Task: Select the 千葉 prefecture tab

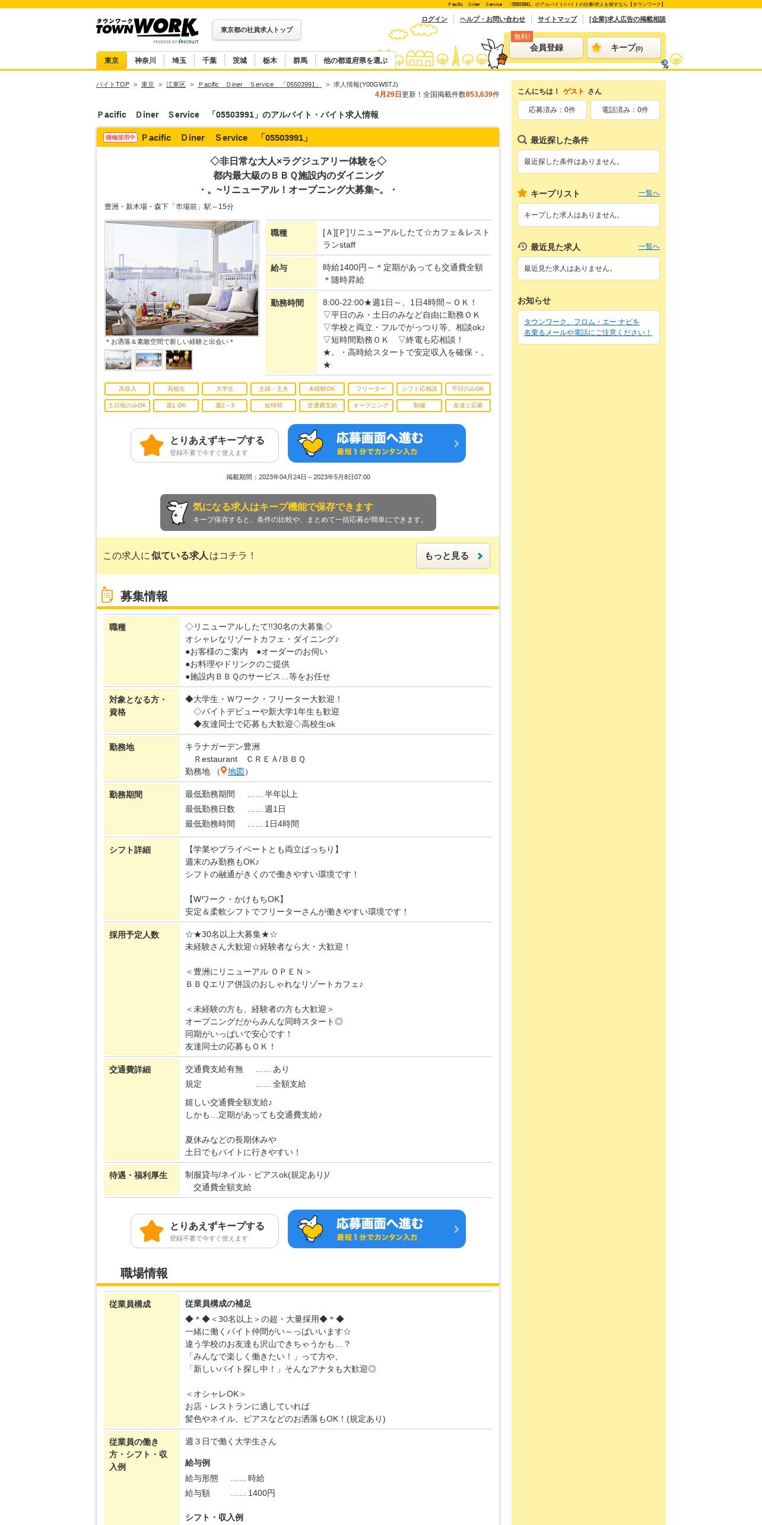Action: [209, 61]
